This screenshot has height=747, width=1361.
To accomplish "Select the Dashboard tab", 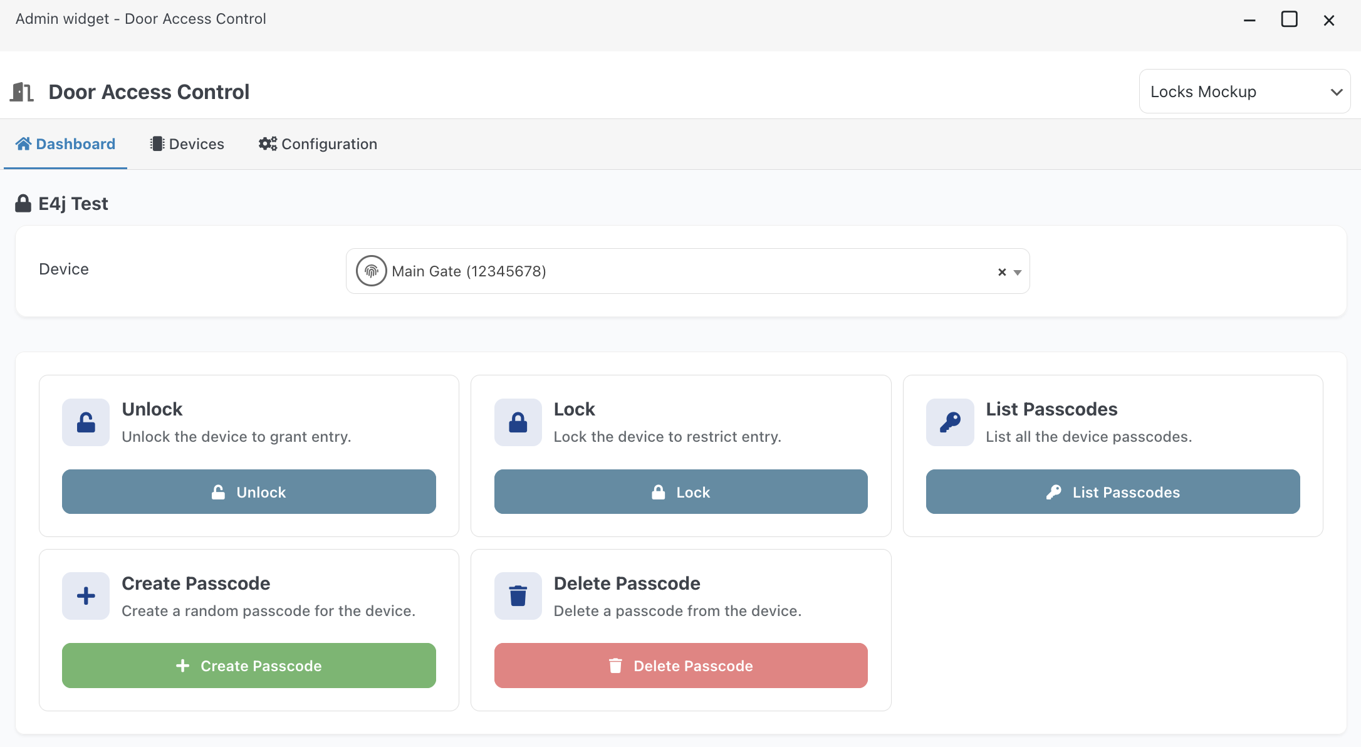I will point(66,144).
